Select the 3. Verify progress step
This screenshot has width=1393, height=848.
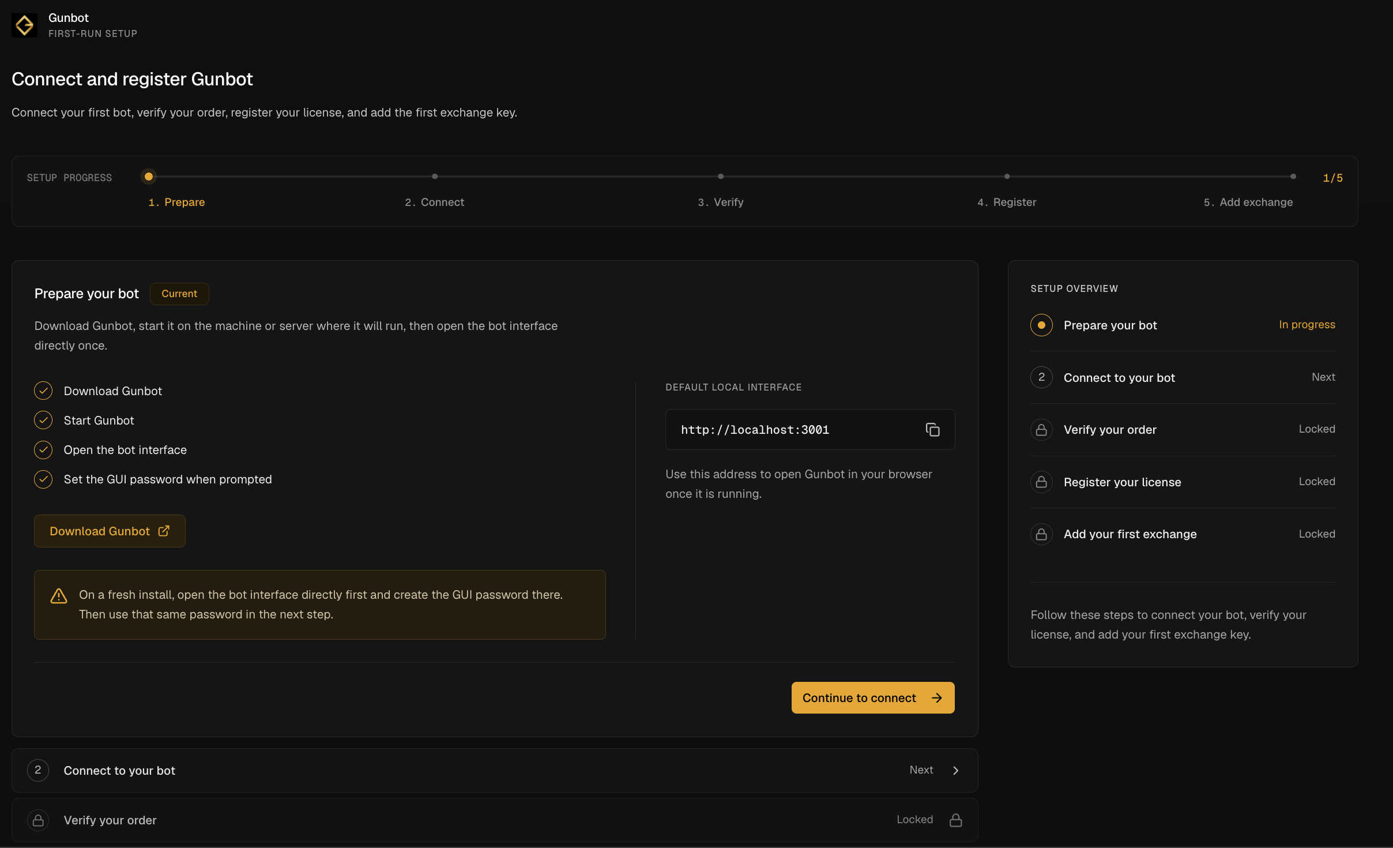pyautogui.click(x=721, y=202)
